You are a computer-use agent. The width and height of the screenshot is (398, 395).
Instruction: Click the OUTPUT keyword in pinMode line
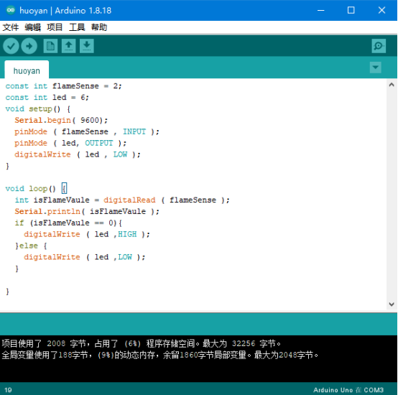coord(99,143)
